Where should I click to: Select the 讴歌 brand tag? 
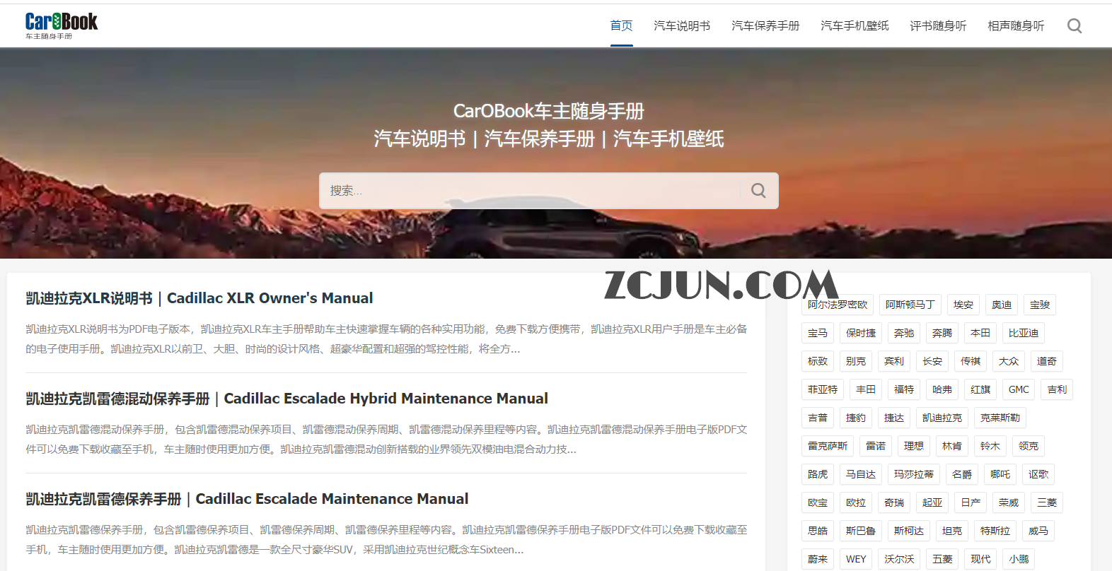point(1038,474)
